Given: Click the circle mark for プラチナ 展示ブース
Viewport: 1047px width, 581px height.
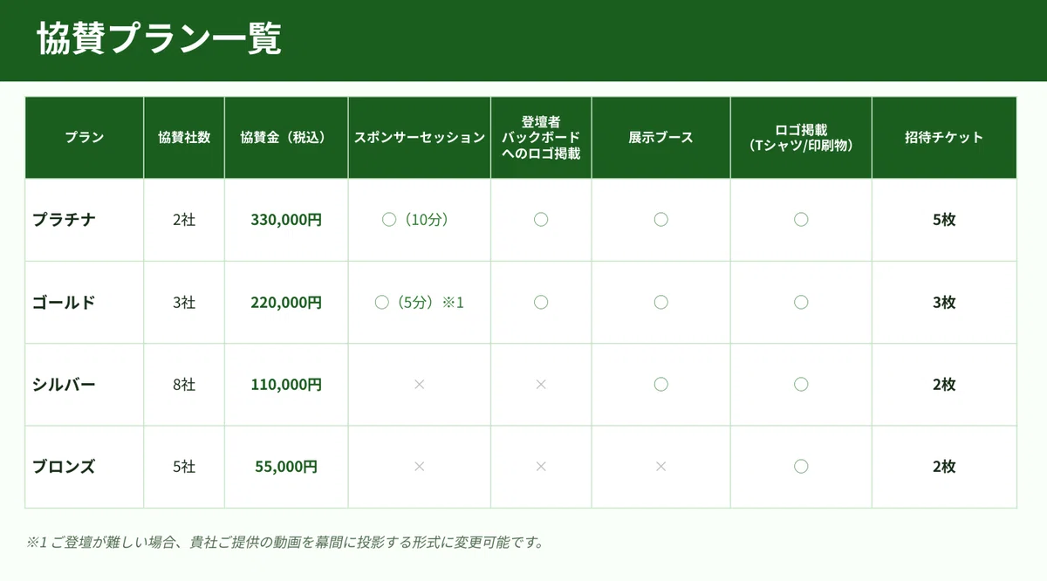Looking at the screenshot, I should tap(660, 220).
